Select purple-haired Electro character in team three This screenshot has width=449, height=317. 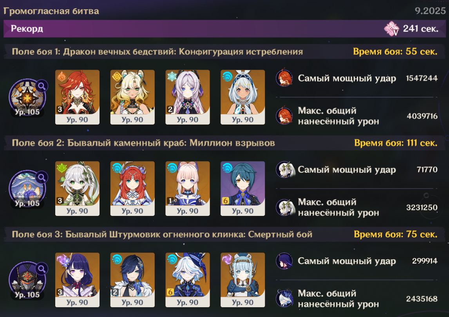77,280
